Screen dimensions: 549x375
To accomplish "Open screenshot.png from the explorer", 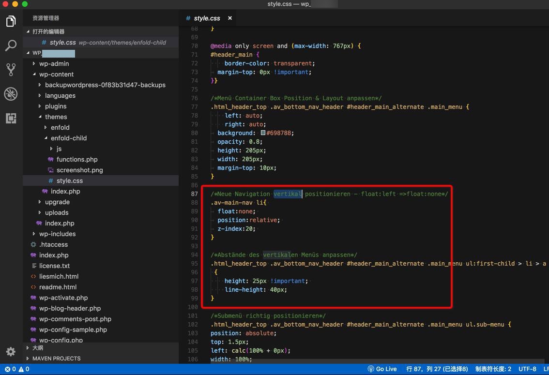I will pyautogui.click(x=79, y=170).
